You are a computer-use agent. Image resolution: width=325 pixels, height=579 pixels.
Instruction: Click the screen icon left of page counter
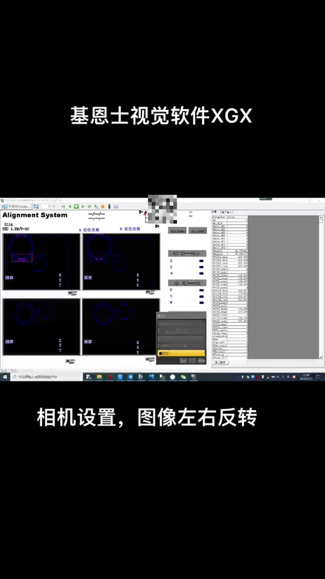[36, 206]
